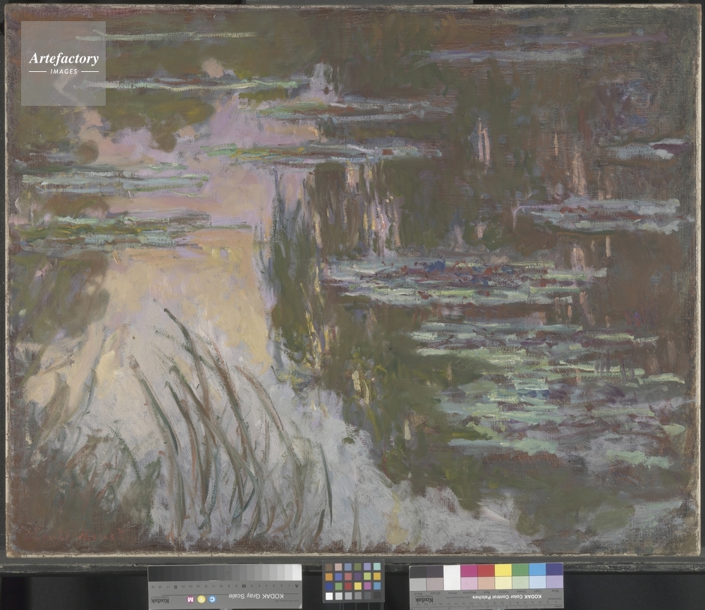Choose the light blue cyan patch on Kodak strip
Viewport: 705px width, 610px height.
(x=537, y=570)
